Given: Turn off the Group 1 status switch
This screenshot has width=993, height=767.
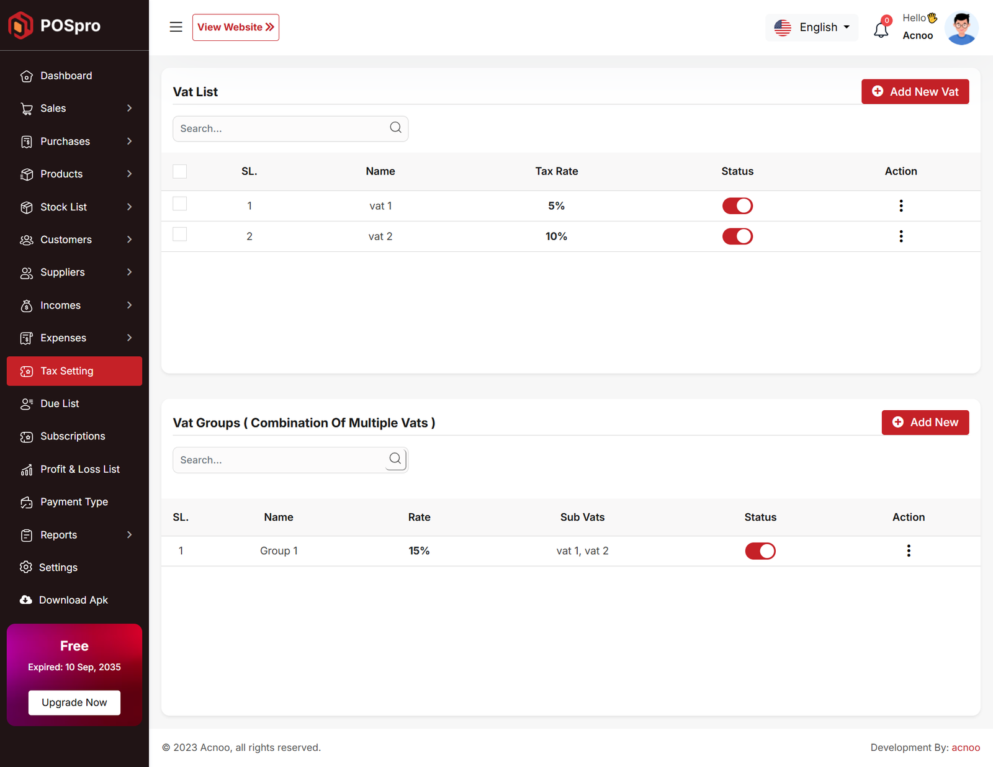Looking at the screenshot, I should coord(760,551).
